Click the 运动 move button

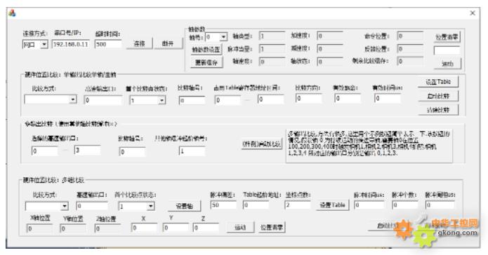(x=240, y=228)
